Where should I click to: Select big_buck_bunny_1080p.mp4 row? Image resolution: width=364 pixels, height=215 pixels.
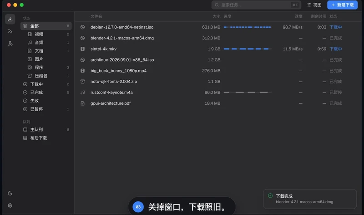[218, 71]
